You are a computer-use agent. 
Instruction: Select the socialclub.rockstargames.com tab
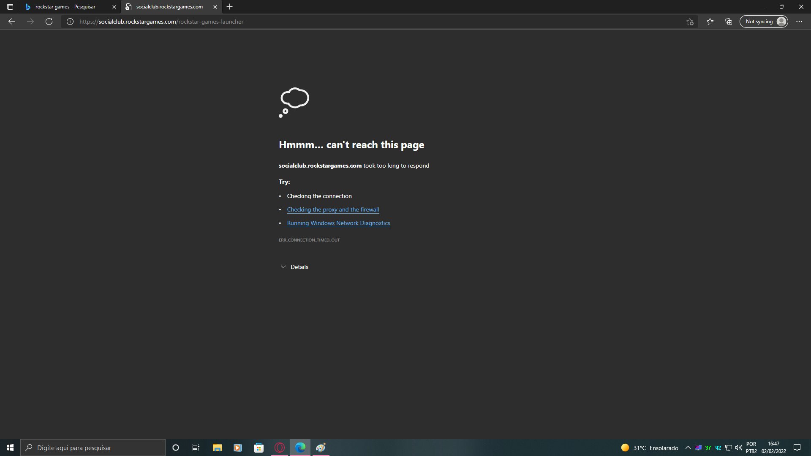coord(171,7)
